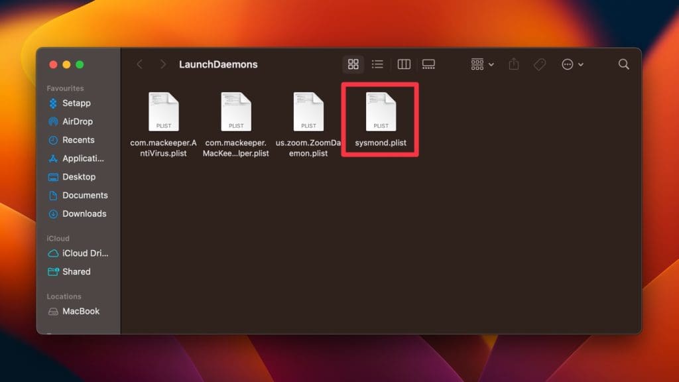
Task: Click the sysmond.plist filename label
Action: point(381,143)
